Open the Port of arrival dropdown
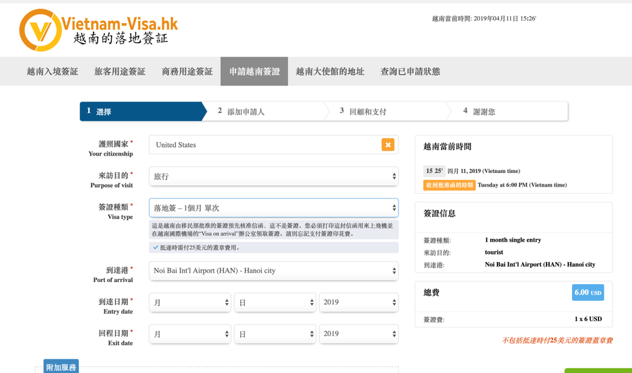632x373 pixels. pos(273,271)
